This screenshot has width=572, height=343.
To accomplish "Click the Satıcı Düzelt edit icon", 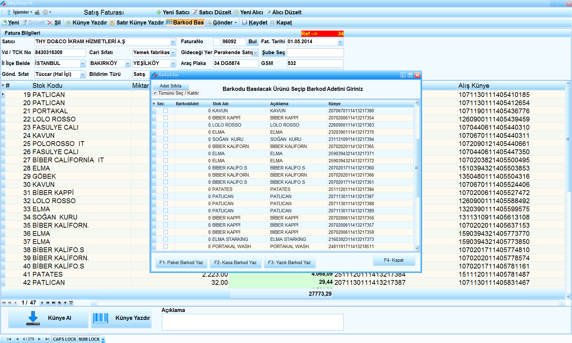I will coord(195,12).
